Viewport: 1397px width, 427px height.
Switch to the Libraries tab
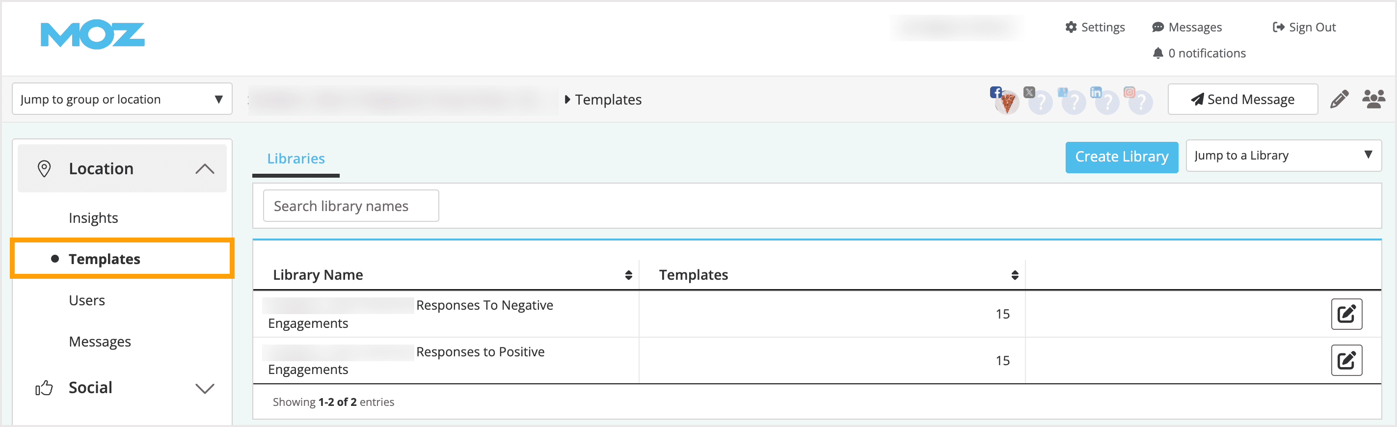(x=296, y=159)
